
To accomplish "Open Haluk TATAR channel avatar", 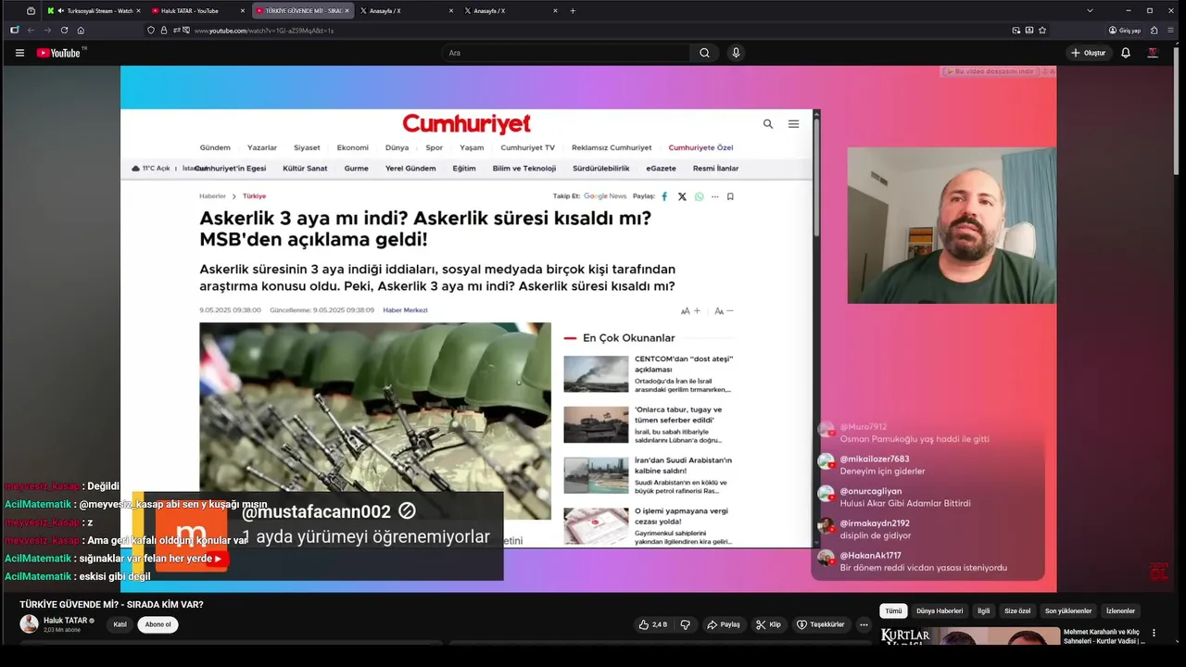I will point(30,624).
